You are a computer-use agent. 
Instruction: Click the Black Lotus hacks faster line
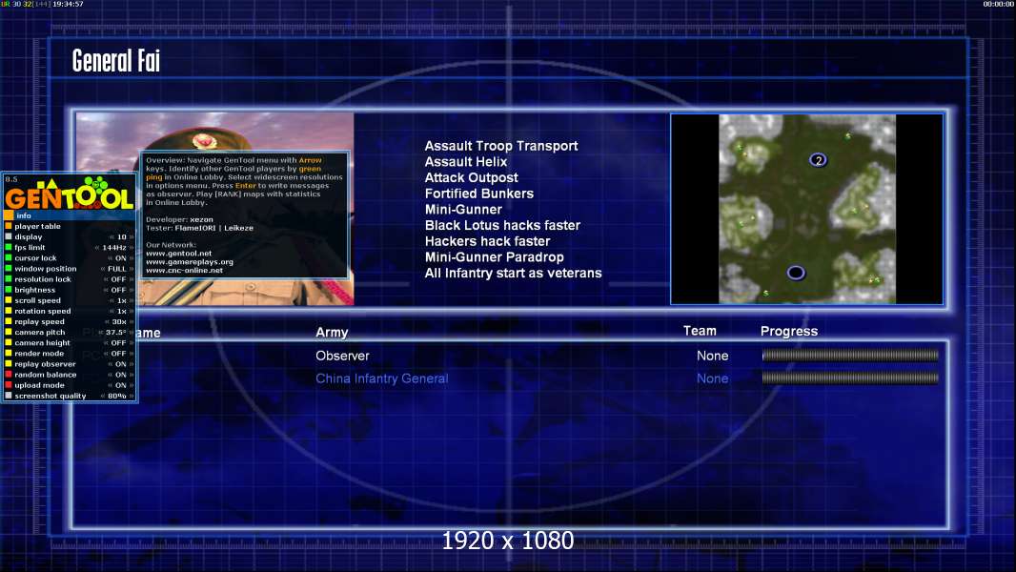[502, 225]
